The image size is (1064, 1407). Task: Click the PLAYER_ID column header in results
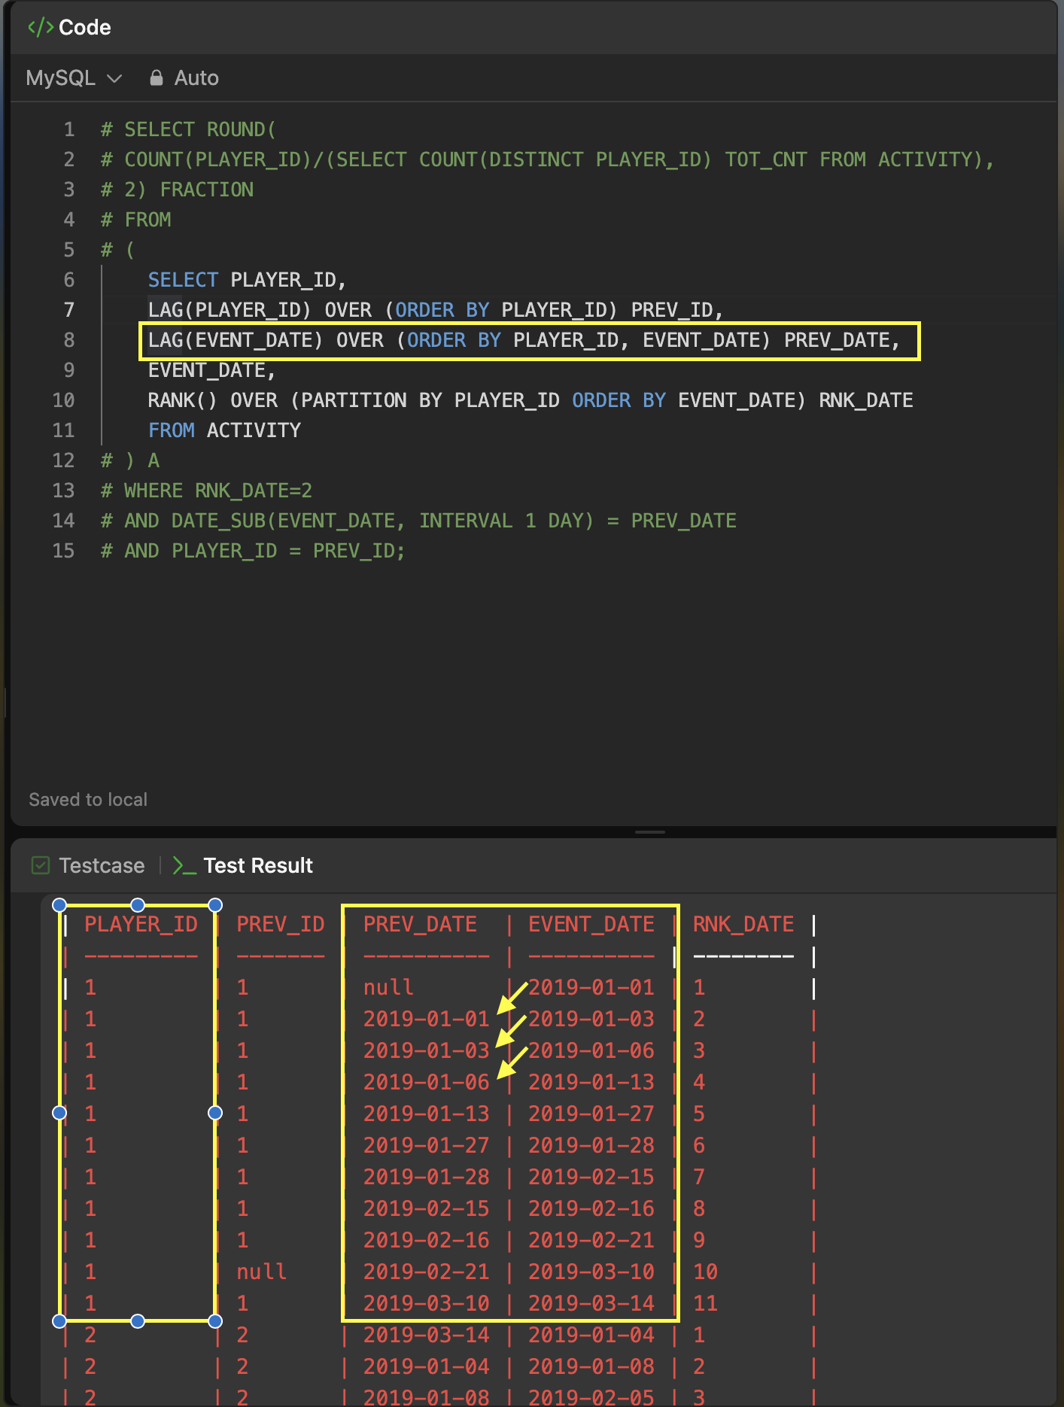(x=141, y=924)
